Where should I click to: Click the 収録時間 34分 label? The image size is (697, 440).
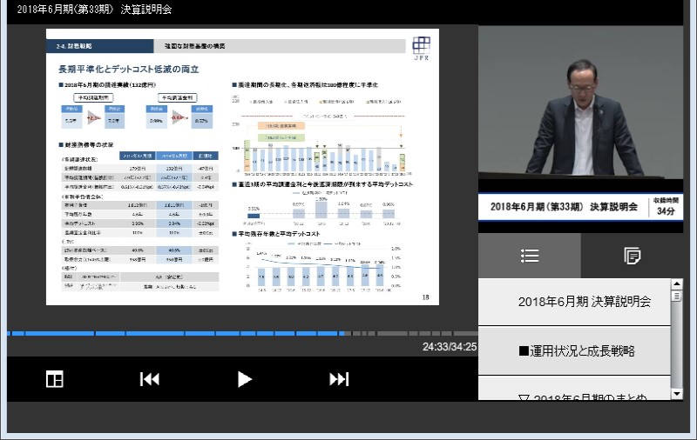(666, 207)
